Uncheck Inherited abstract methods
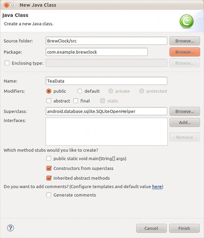Viewport: 204px width, 238px height. coord(49,178)
